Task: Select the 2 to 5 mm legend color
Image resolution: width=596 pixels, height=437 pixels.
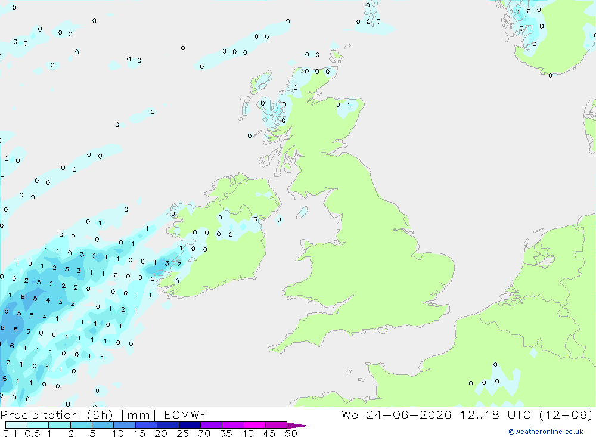Action: [81, 425]
